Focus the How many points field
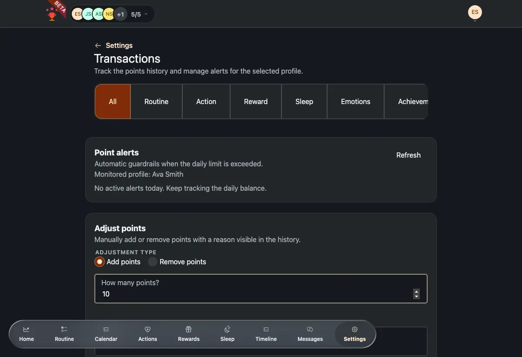Viewport: 522px width, 357px height. [261, 289]
